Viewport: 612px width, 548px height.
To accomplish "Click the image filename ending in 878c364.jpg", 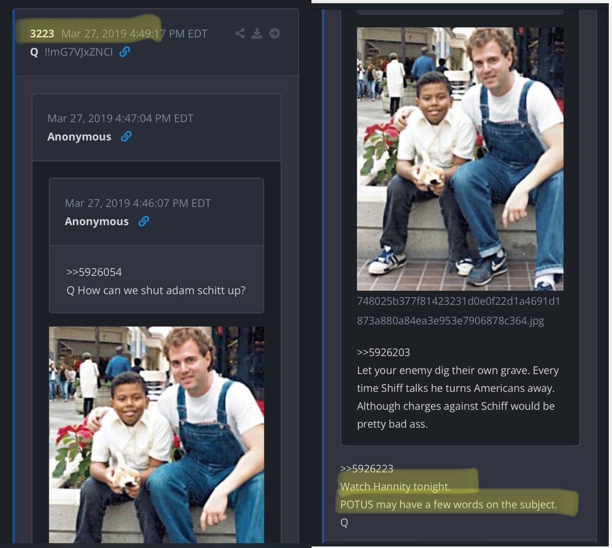I will 459,311.
